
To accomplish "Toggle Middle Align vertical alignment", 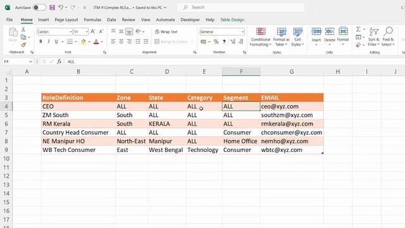I will 121,32.
